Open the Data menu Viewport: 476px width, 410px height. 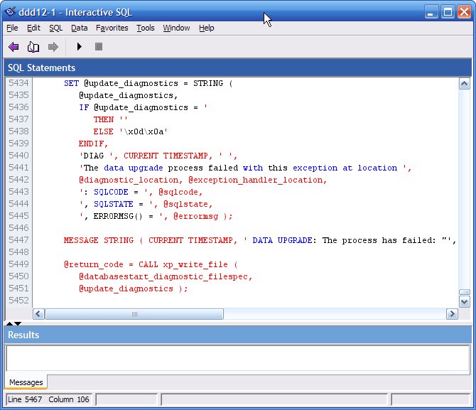(80, 28)
